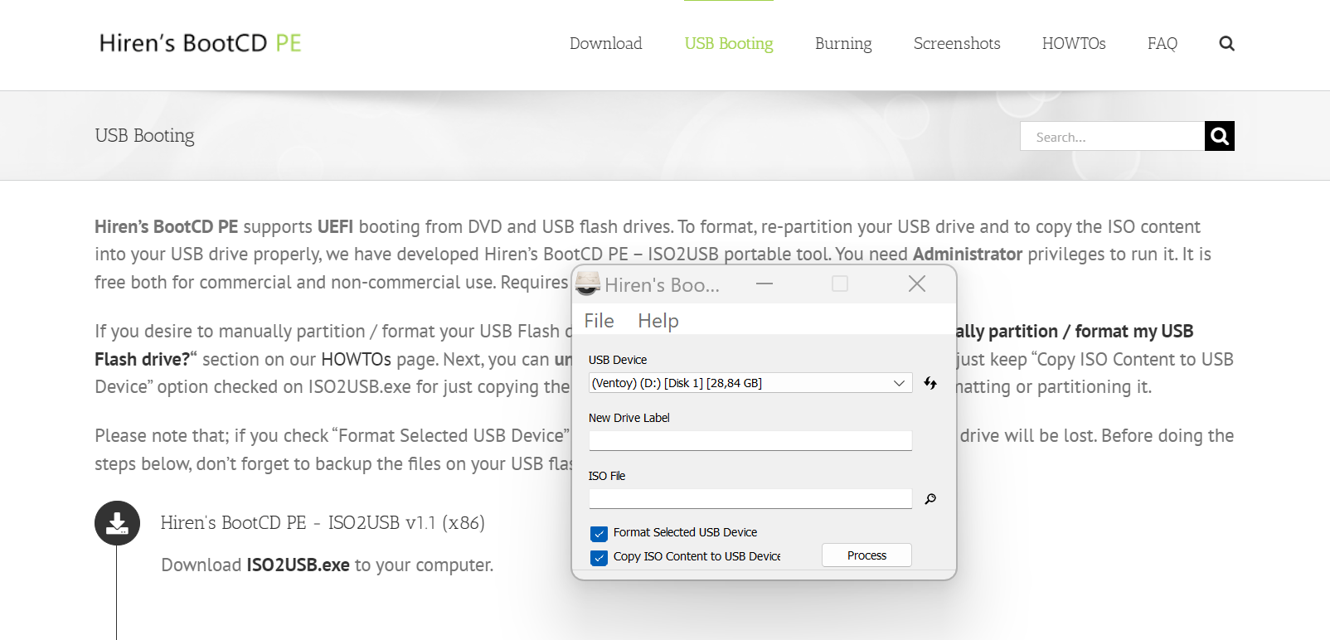1330x640 pixels.
Task: Click the New Drive Label caption
Action: [629, 418]
